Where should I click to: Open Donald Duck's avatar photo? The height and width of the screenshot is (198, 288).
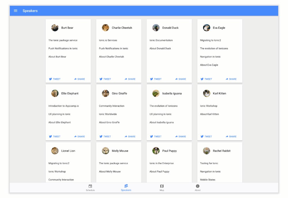click(156, 28)
